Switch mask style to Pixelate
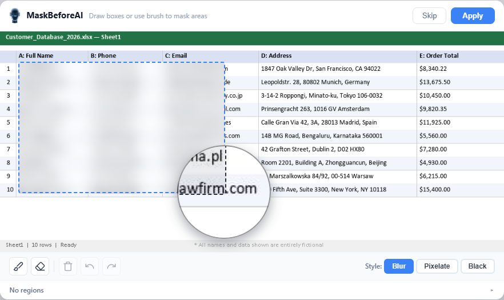The height and width of the screenshot is (300, 504). coord(437,266)
